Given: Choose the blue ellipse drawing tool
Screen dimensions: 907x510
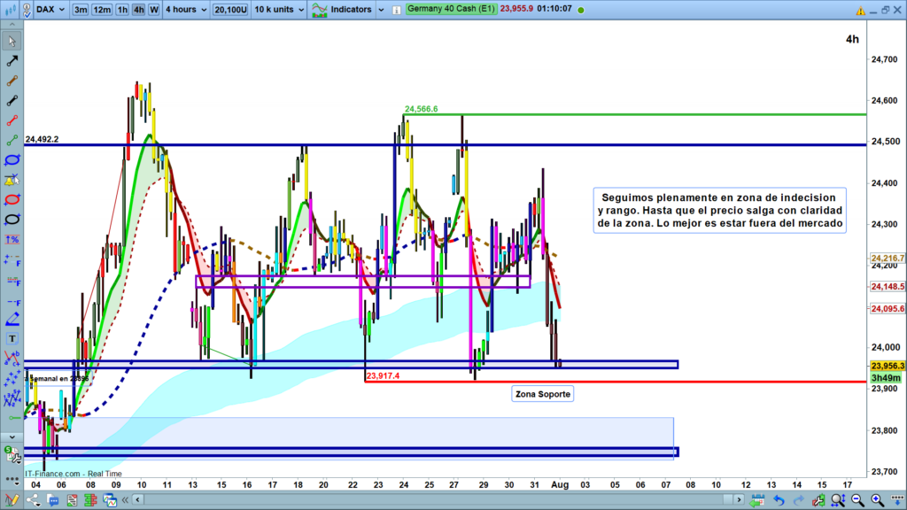Looking at the screenshot, I should pyautogui.click(x=12, y=159).
